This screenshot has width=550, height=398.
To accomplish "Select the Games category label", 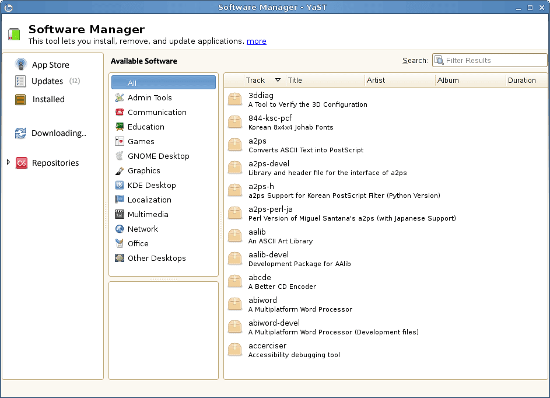I will click(141, 141).
